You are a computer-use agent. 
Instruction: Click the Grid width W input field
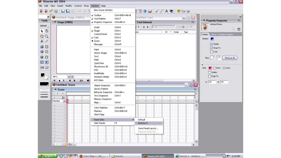pos(212,82)
